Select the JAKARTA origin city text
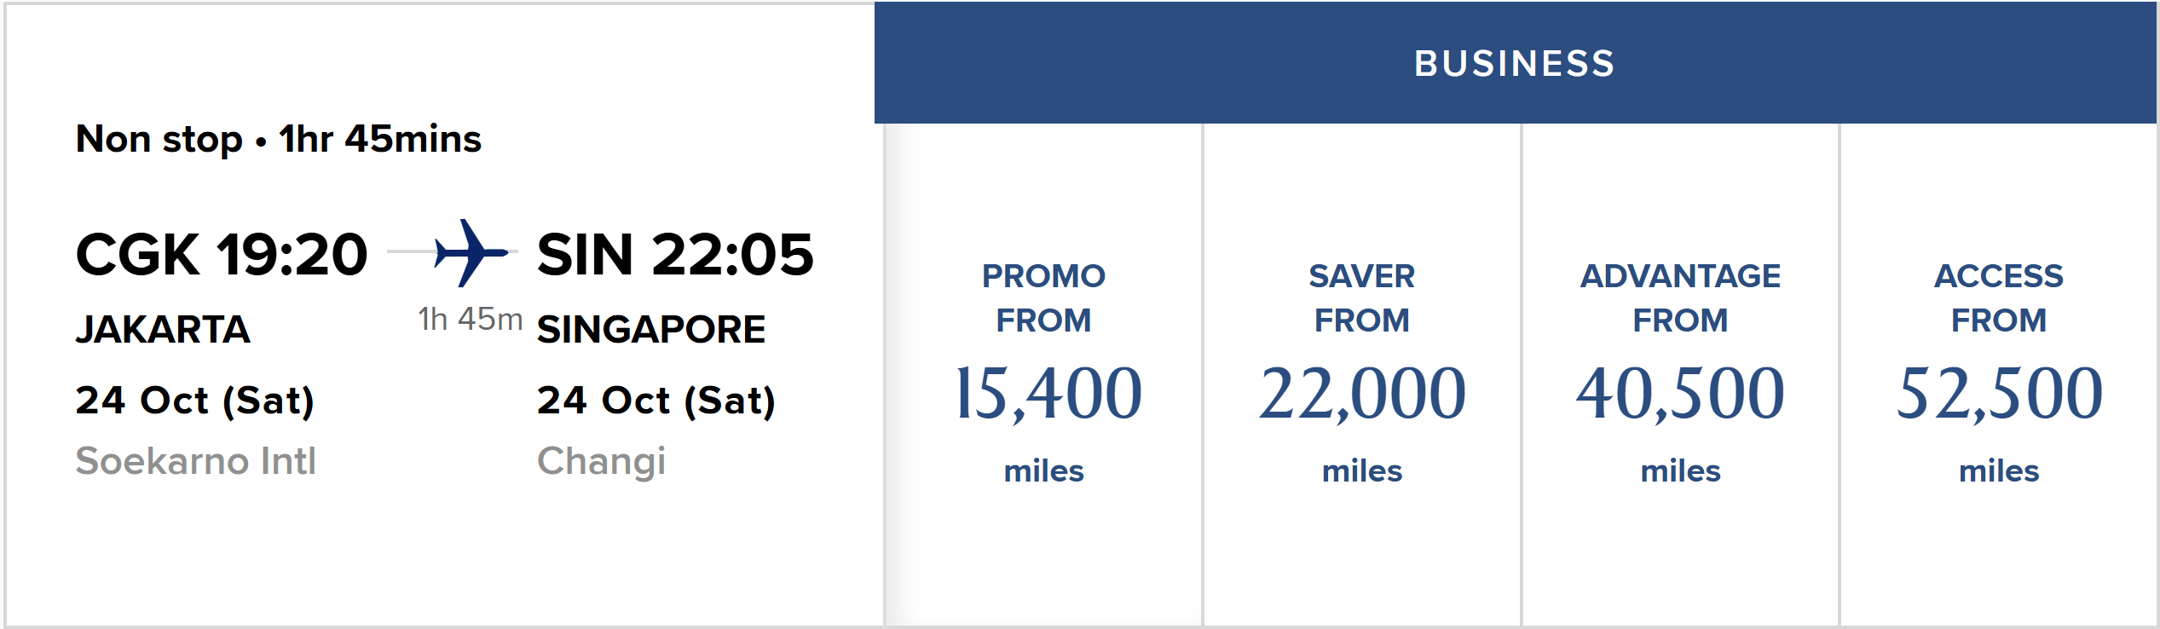The height and width of the screenshot is (629, 2160). pos(163,330)
